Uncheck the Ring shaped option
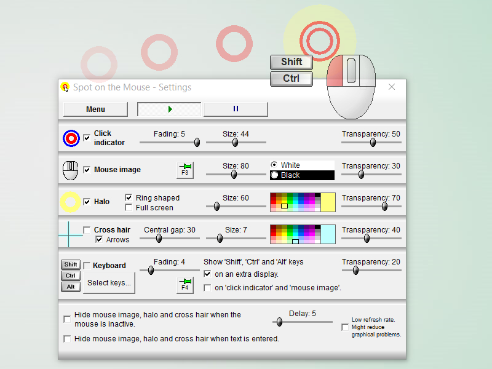The height and width of the screenshot is (369, 492). pos(129,197)
